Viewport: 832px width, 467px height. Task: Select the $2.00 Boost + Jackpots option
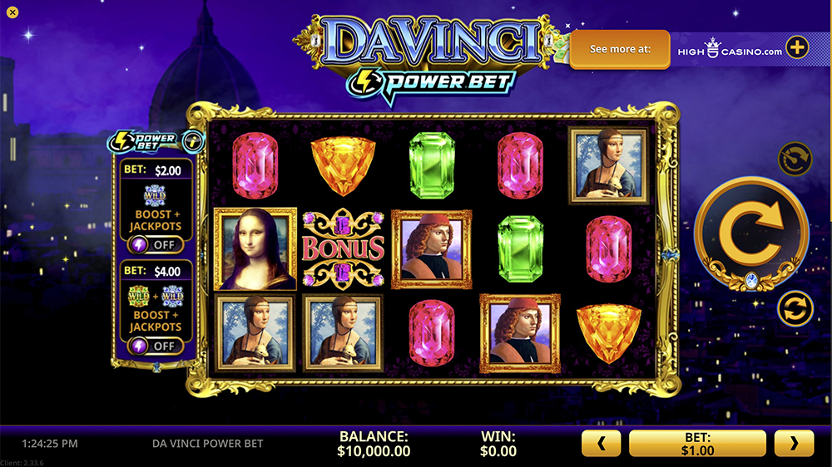tap(156, 207)
